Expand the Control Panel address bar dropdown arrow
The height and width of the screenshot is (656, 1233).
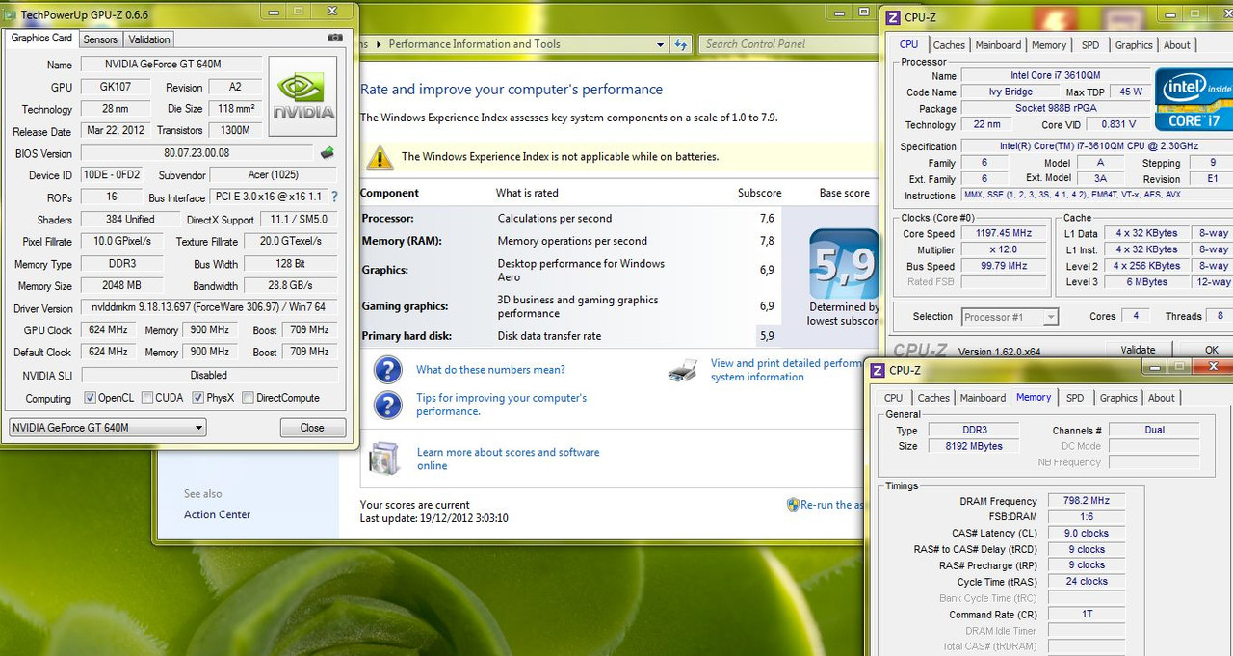(x=660, y=44)
